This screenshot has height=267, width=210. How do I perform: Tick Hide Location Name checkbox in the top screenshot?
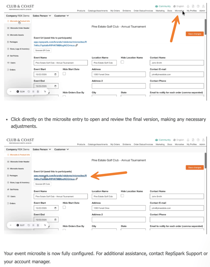[x=122, y=62]
